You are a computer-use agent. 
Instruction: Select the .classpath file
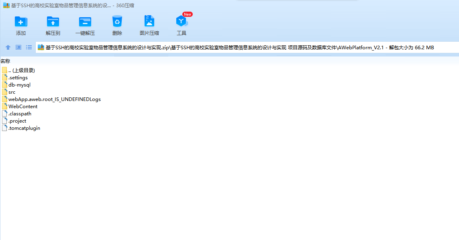[17, 113]
